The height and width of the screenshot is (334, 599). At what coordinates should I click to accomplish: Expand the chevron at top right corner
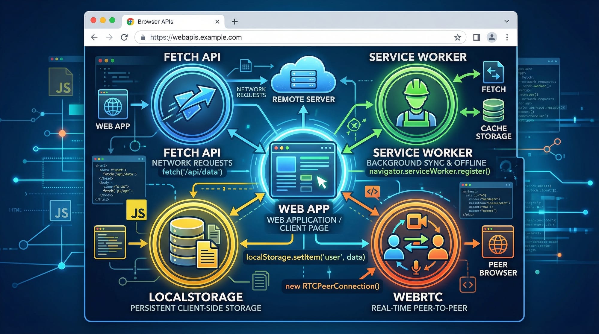click(x=506, y=21)
